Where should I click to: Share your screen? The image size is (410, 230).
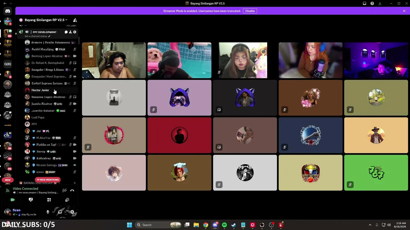click(x=31, y=200)
